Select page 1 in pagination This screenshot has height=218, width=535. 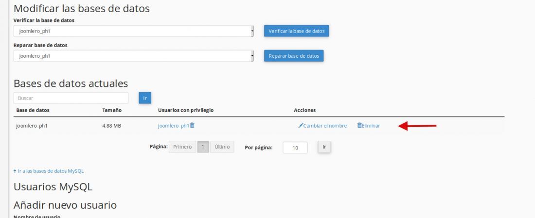click(x=203, y=147)
